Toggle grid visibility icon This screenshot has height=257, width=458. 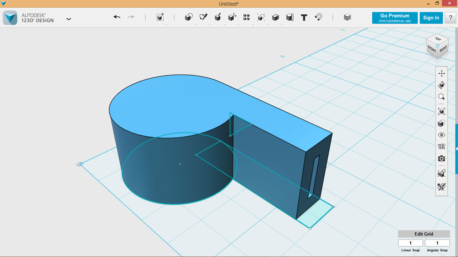[442, 147]
